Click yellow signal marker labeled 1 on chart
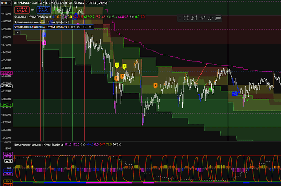The image size is (281, 186). tap(117, 65)
